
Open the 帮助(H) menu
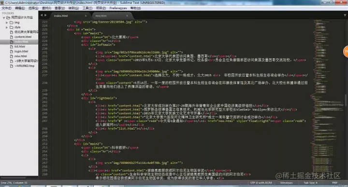(x=135, y=8)
